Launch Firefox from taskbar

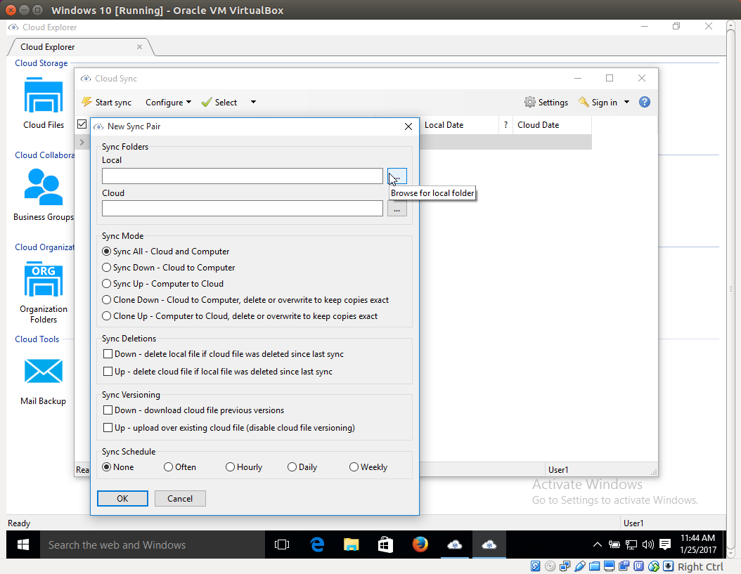click(x=420, y=544)
